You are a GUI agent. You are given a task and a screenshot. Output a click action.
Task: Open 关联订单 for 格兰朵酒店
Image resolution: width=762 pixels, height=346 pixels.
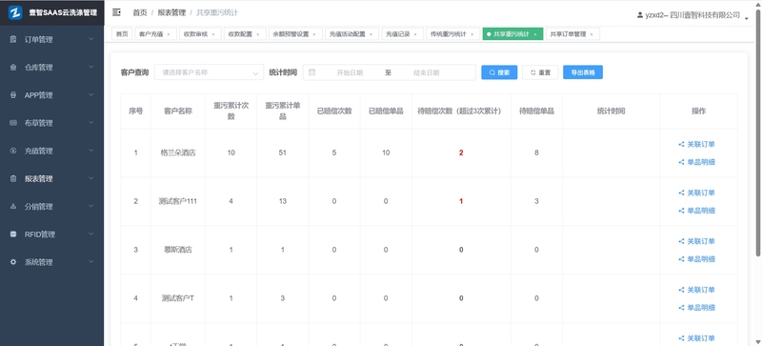697,144
